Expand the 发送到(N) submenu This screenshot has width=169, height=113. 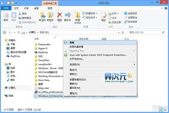[x=100, y=64]
